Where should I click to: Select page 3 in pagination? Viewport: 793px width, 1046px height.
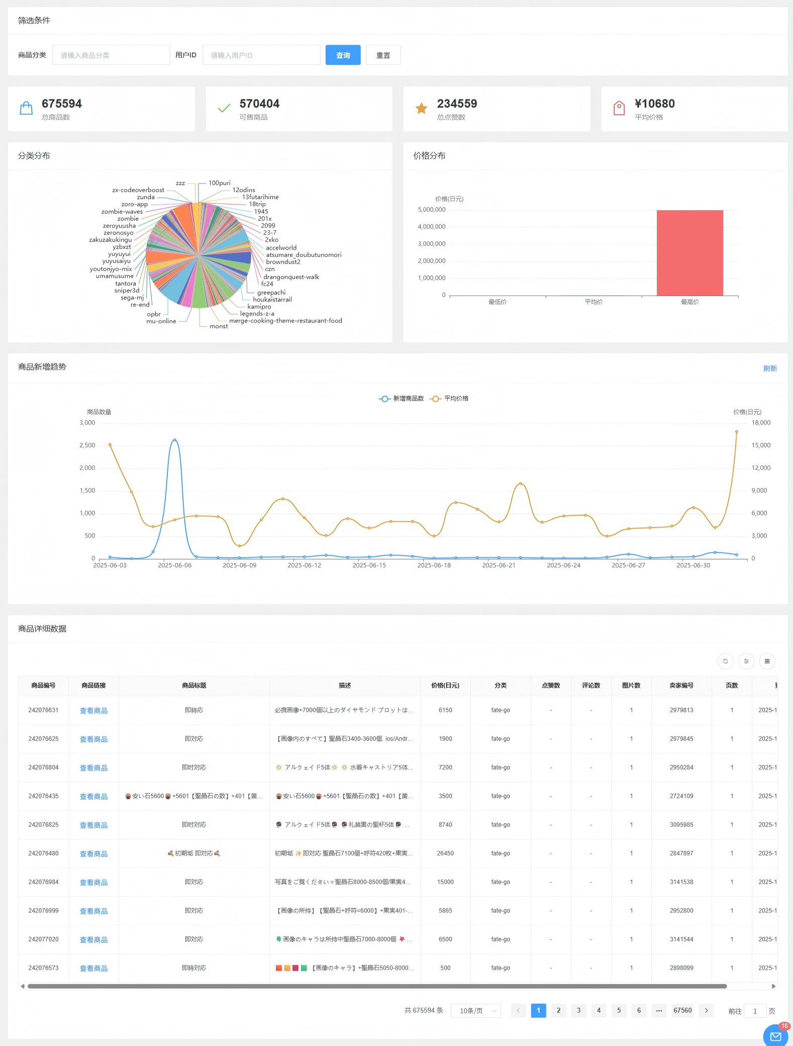578,1010
